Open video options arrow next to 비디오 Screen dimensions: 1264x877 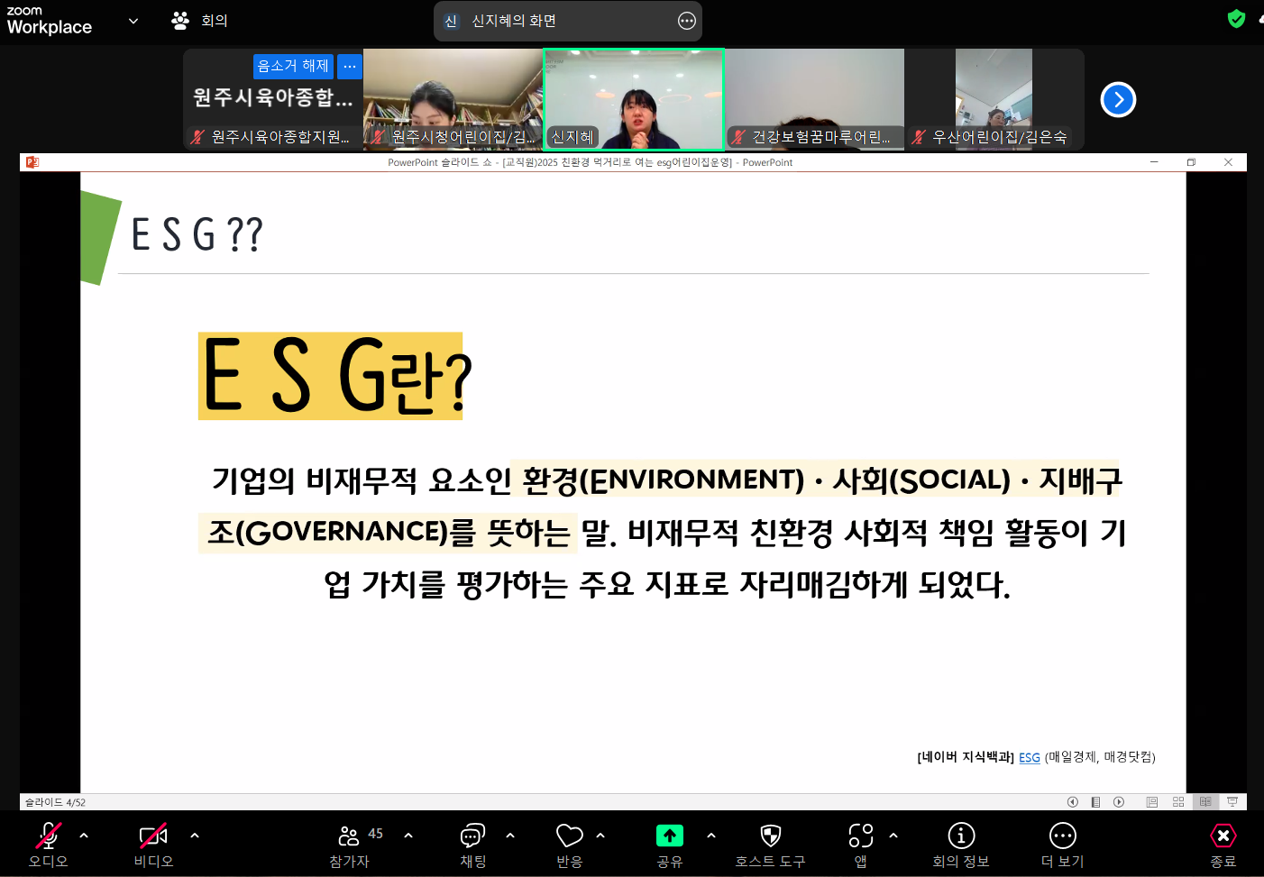click(195, 836)
